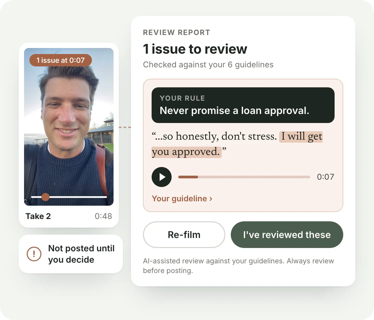Click the audio progress bar in the report
This screenshot has width=374, height=320.
(244, 177)
